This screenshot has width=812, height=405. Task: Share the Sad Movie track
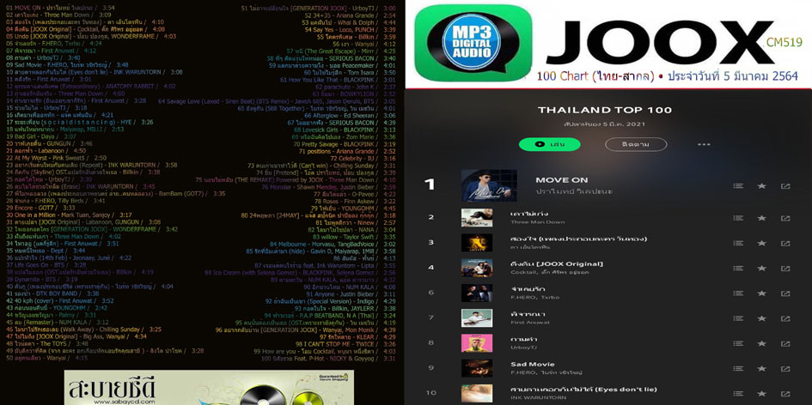pyautogui.click(x=785, y=368)
